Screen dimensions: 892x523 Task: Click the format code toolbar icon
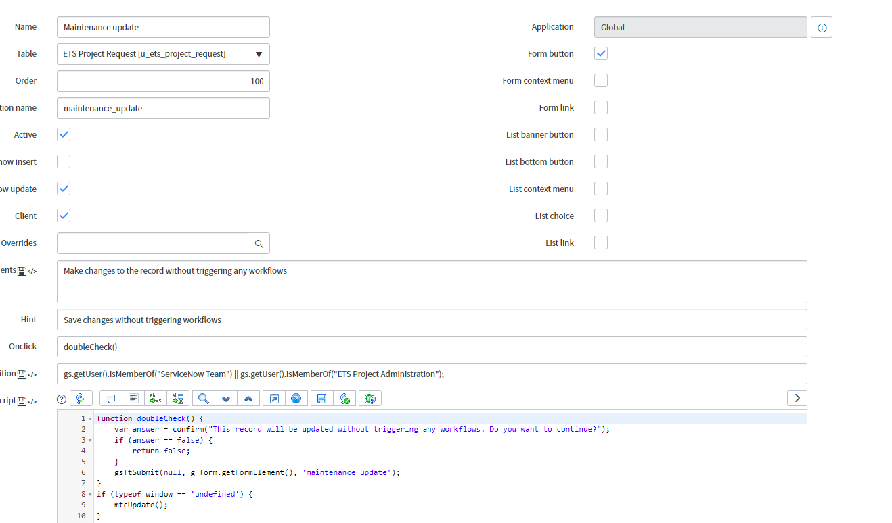click(x=133, y=399)
